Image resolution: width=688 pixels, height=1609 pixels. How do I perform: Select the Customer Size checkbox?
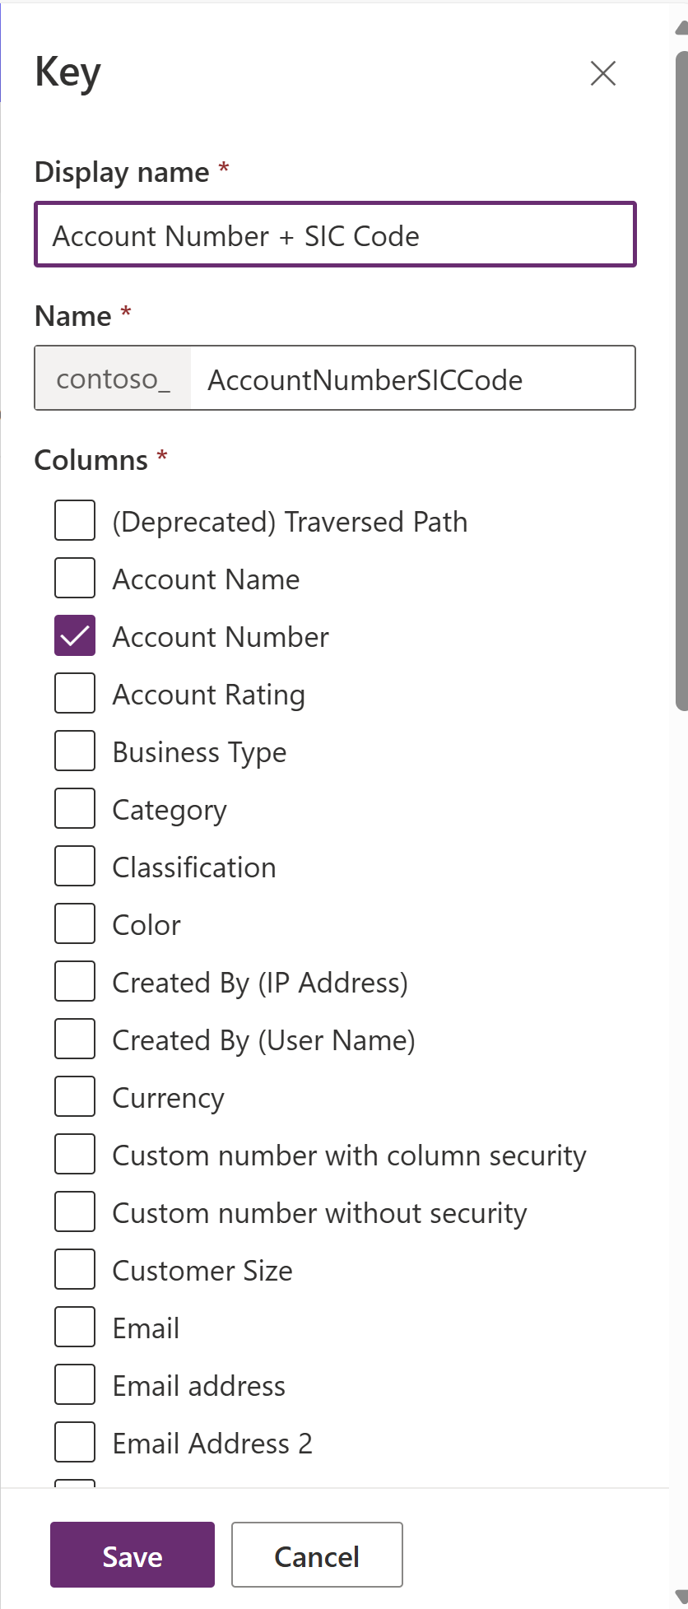(74, 1269)
